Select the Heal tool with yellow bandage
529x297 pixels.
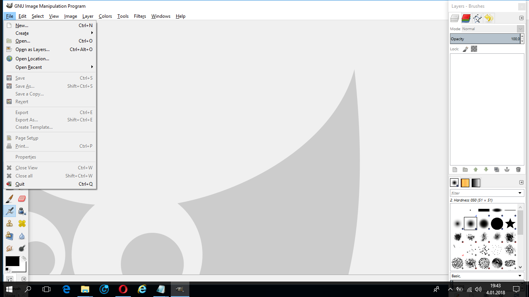22,224
